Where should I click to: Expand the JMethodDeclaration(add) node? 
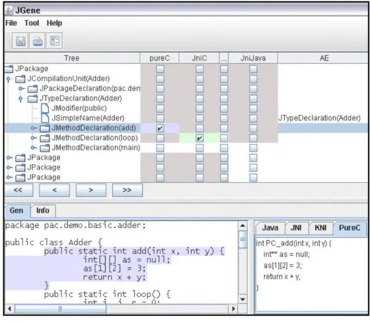pyautogui.click(x=34, y=128)
